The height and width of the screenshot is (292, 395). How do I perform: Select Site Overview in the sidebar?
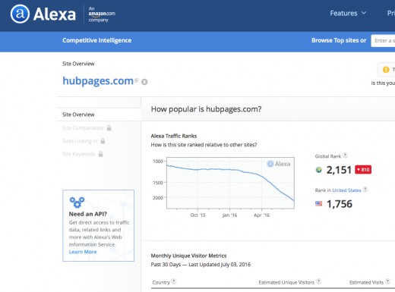pos(78,115)
